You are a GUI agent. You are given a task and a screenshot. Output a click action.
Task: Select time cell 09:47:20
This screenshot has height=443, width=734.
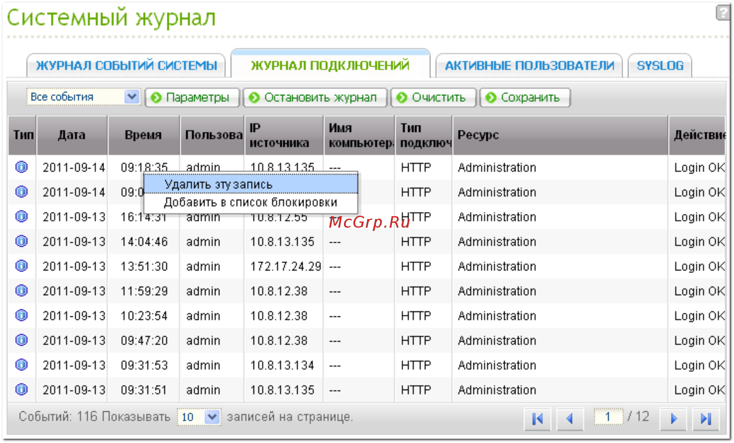click(x=144, y=340)
